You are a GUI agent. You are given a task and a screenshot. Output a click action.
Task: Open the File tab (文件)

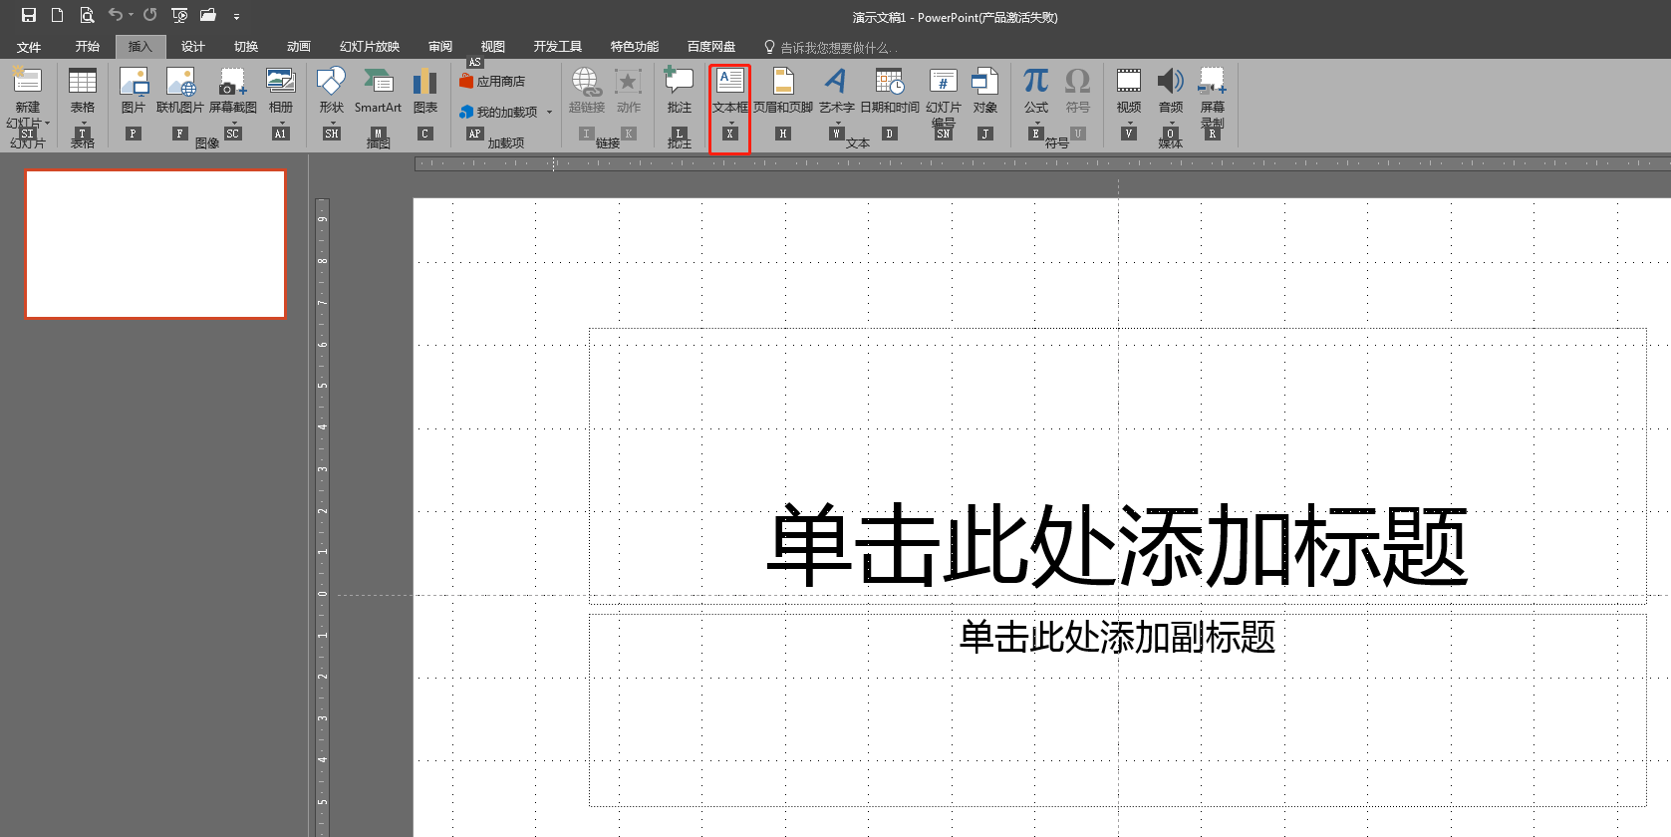click(x=29, y=47)
